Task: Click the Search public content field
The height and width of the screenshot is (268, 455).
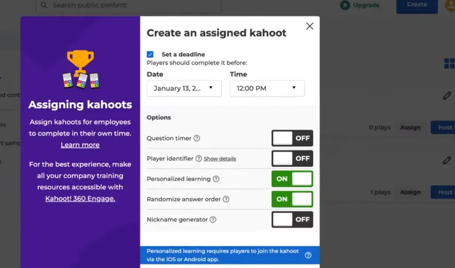Action: 129,5
